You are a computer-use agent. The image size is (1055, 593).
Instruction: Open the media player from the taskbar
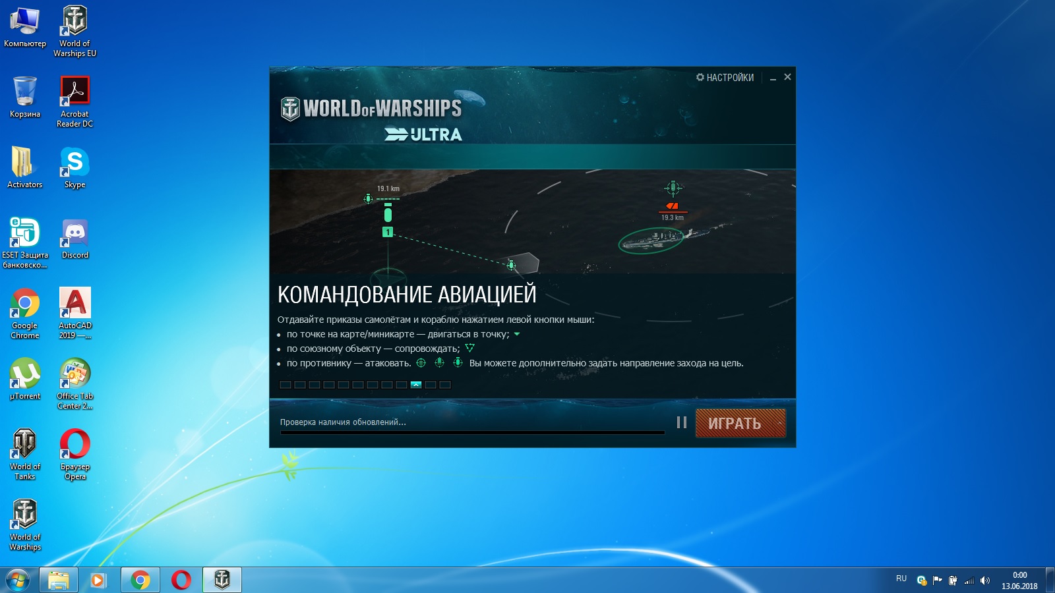(99, 580)
